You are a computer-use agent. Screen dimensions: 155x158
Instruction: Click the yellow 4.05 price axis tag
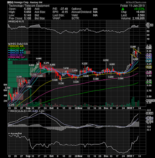coord(149,67)
